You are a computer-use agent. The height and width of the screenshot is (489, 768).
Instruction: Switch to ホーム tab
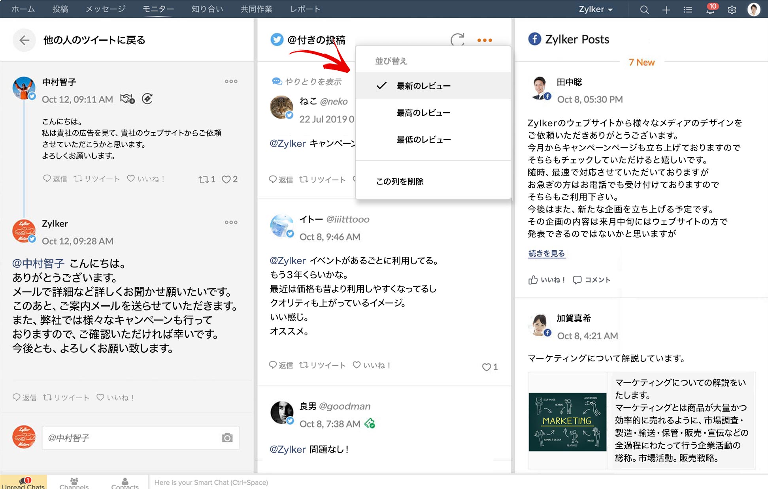pyautogui.click(x=23, y=9)
